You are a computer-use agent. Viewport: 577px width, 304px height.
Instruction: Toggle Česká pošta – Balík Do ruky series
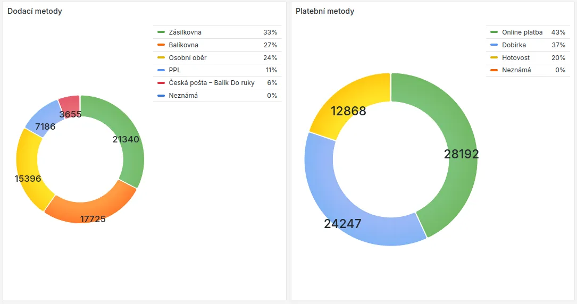pyautogui.click(x=212, y=83)
